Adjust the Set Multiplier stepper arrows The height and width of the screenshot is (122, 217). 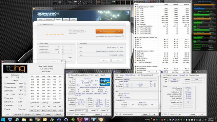pos(25,91)
